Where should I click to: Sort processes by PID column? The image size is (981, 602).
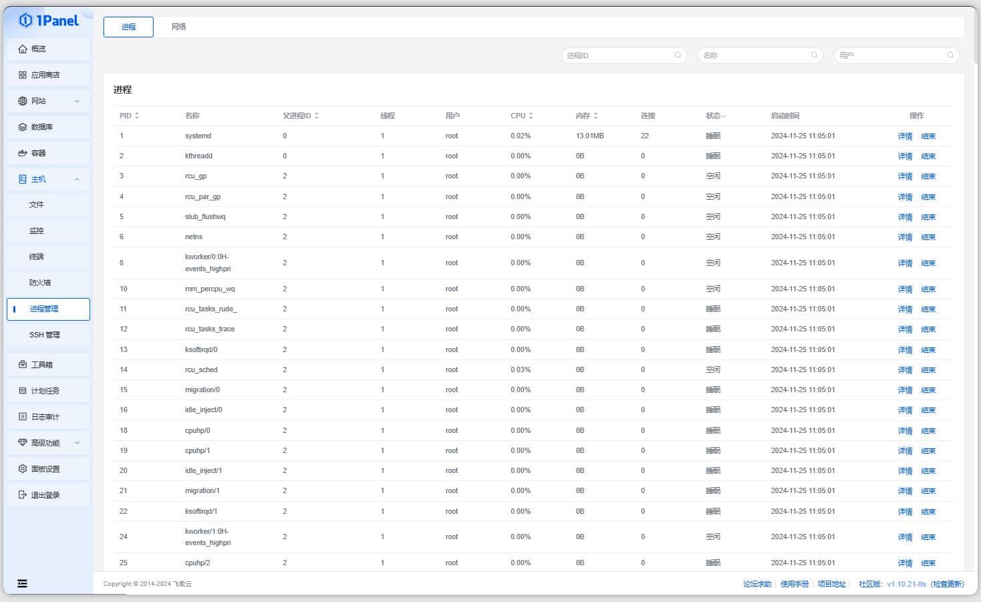coord(137,116)
